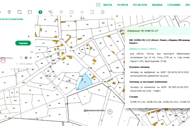Open the РЕГИСТРИ menu
This screenshot has height=126, width=190.
click(140, 5)
